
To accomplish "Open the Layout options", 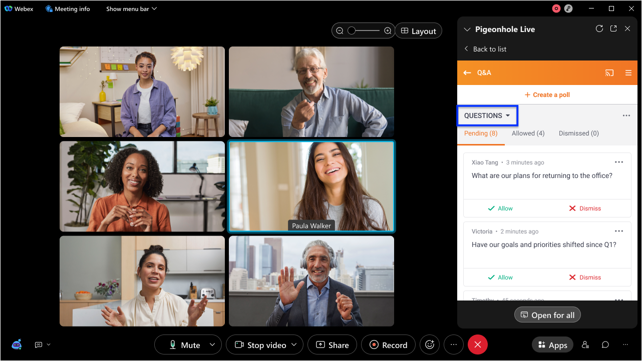I will (419, 31).
